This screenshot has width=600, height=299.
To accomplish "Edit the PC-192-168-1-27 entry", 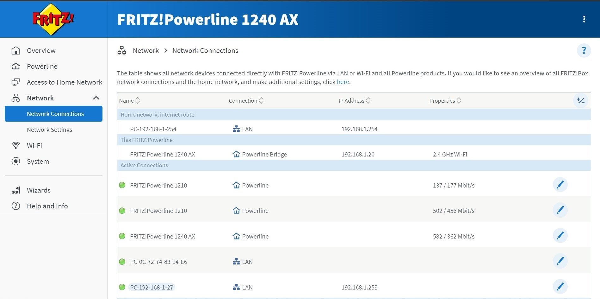I will [560, 287].
